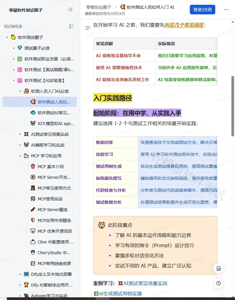Click the 代码检查与分析 table cell
The height and width of the screenshot is (300, 235).
(115, 190)
